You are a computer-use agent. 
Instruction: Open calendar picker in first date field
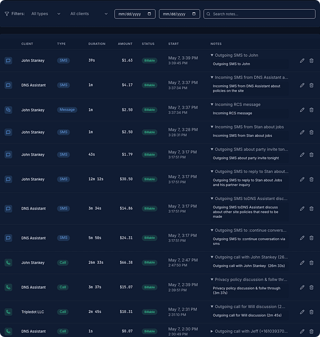coord(149,14)
